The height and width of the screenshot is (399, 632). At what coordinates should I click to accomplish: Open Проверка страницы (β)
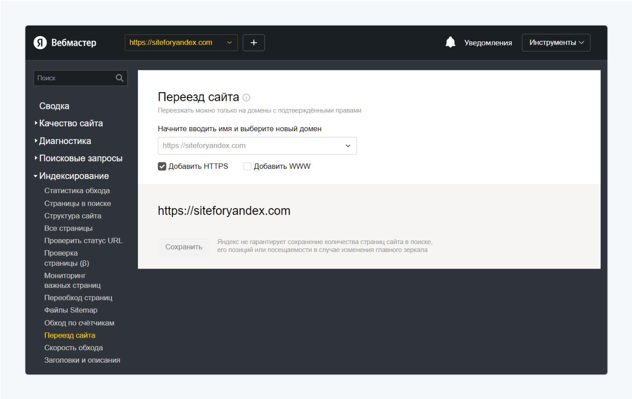pos(67,258)
